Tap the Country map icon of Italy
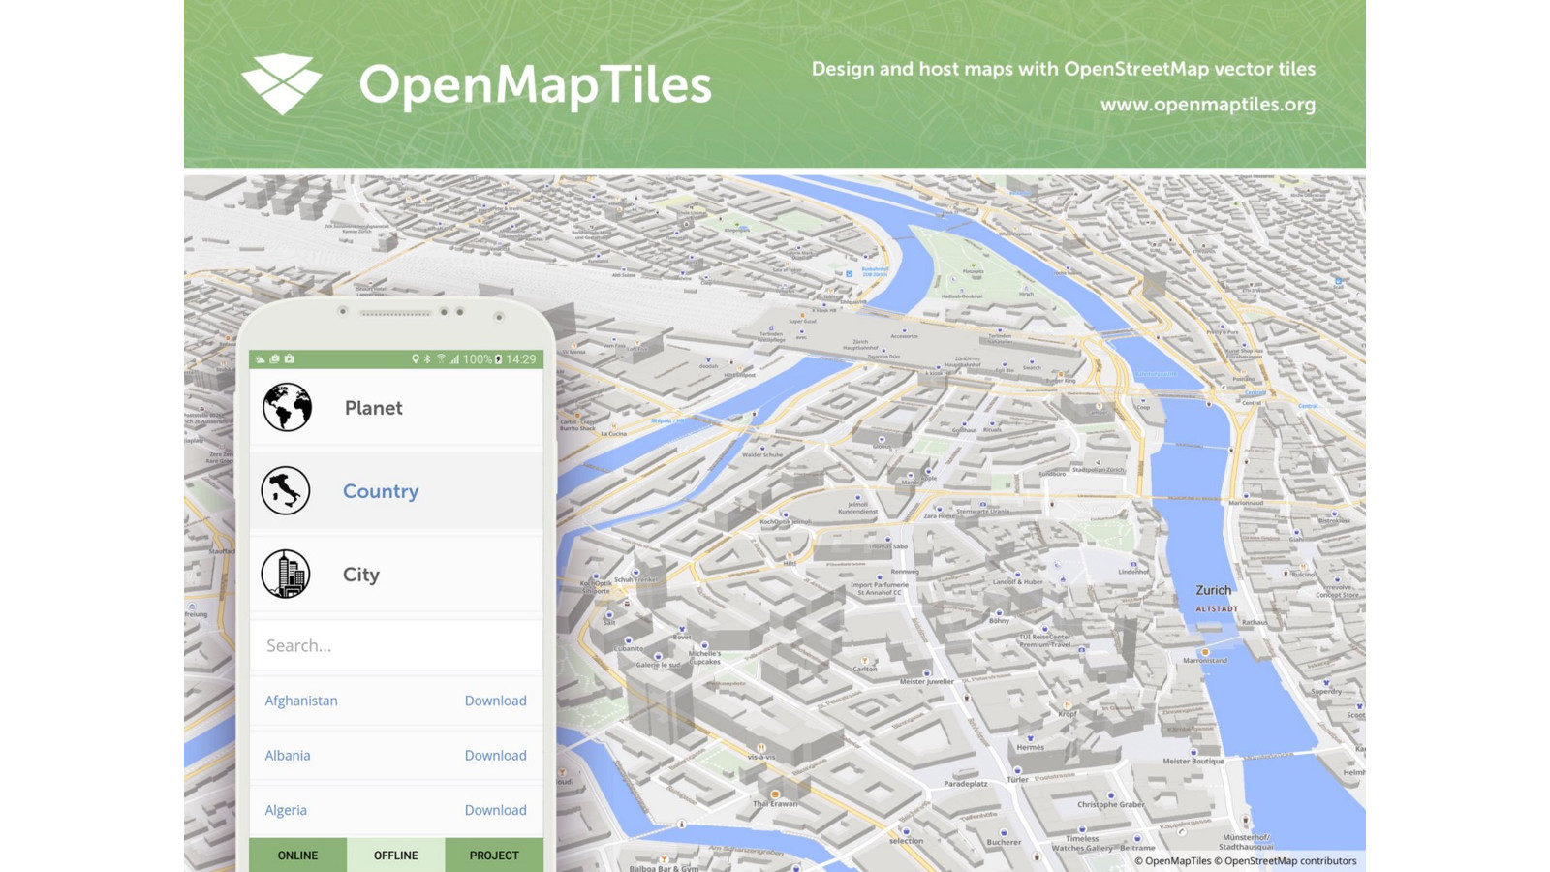The image size is (1550, 872). pos(286,491)
